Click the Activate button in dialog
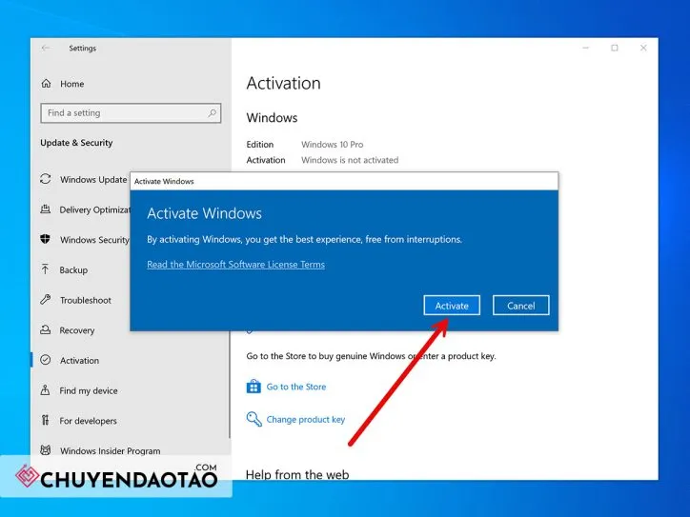Screen dimensions: 690x517 pyautogui.click(x=452, y=306)
